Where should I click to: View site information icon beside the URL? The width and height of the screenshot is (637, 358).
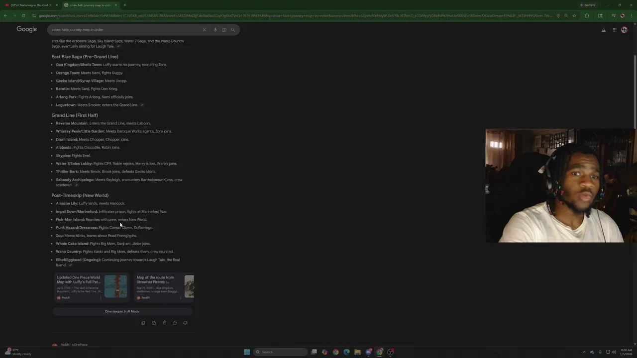coord(34,15)
